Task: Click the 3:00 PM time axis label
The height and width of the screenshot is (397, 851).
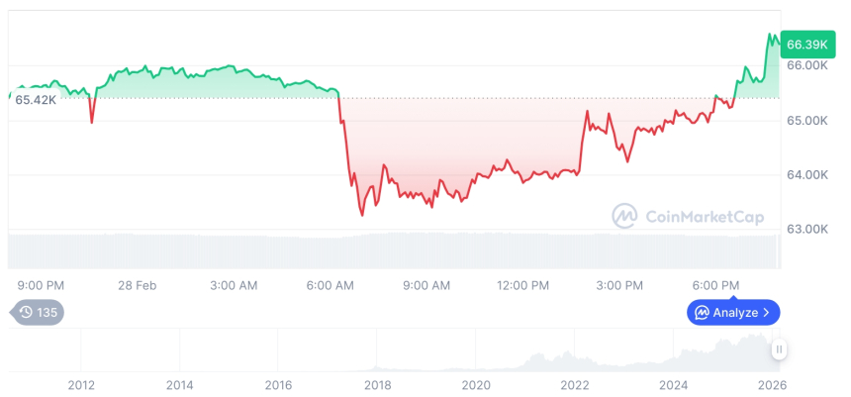Action: [619, 285]
